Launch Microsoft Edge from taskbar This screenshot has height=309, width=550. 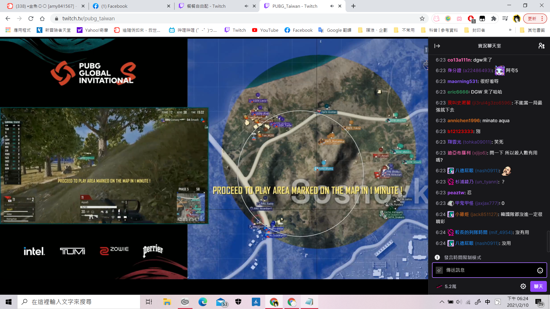point(203,302)
